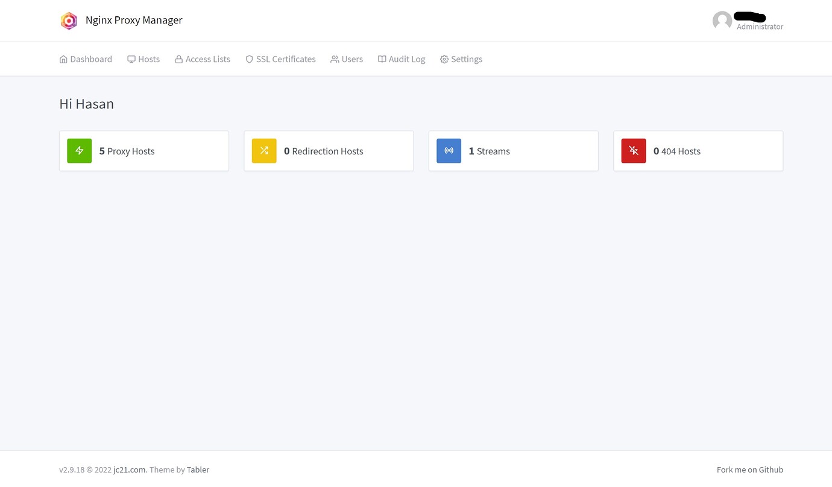The height and width of the screenshot is (487, 832).
Task: Click the shield icon beside SSL Certificates
Action: [249, 59]
